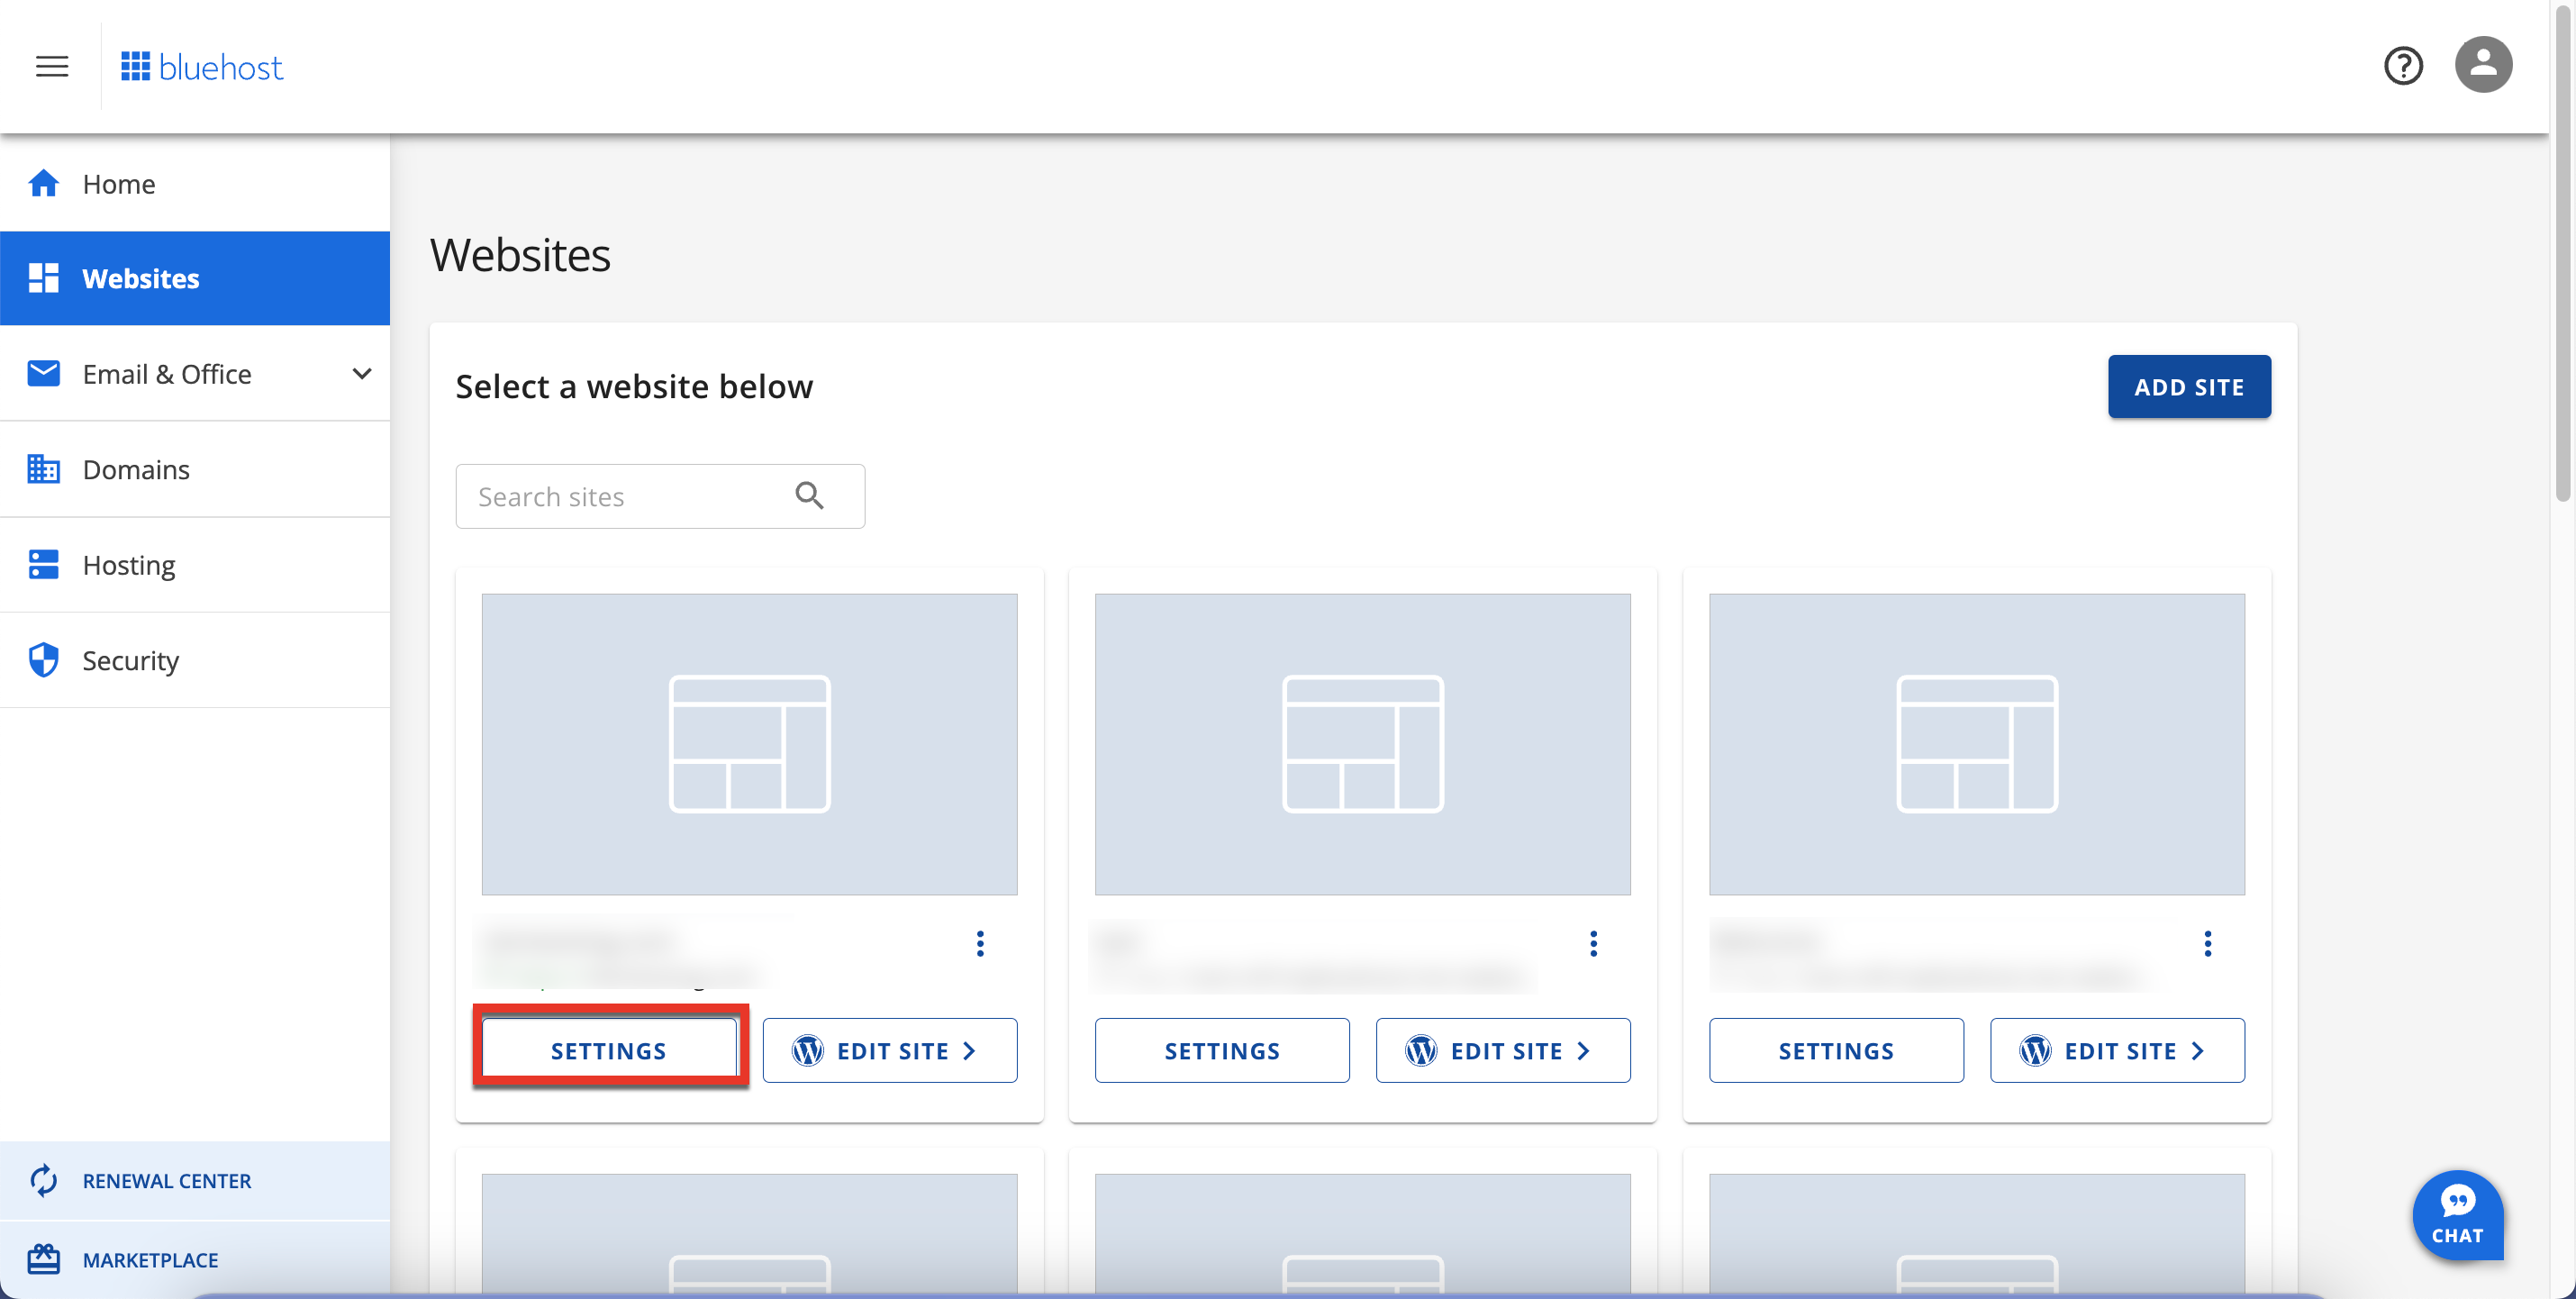Viewport: 2576px width, 1299px height.
Task: Click Settings on the first site card
Action: (609, 1051)
